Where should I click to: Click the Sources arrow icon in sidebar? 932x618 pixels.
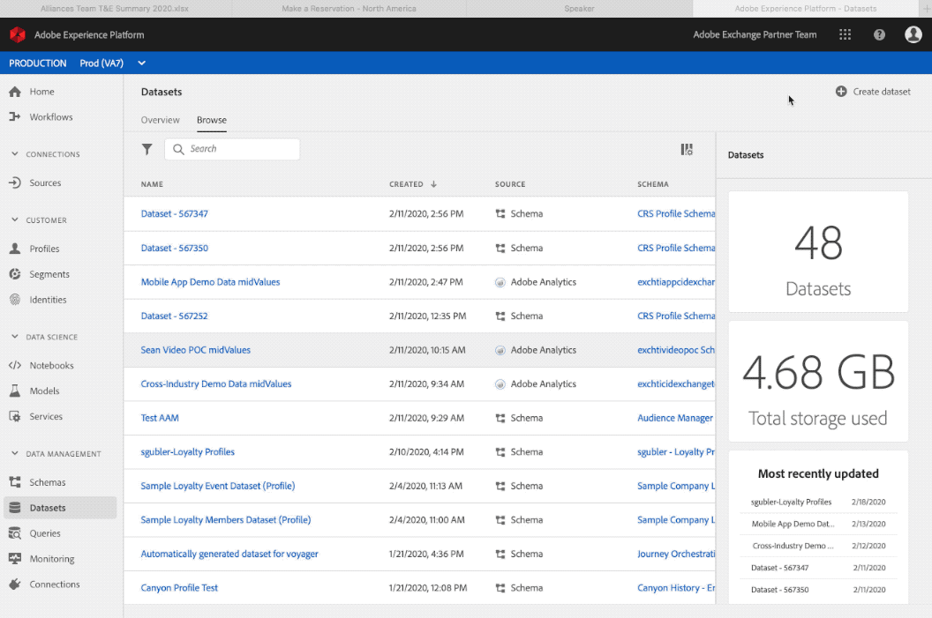click(15, 183)
